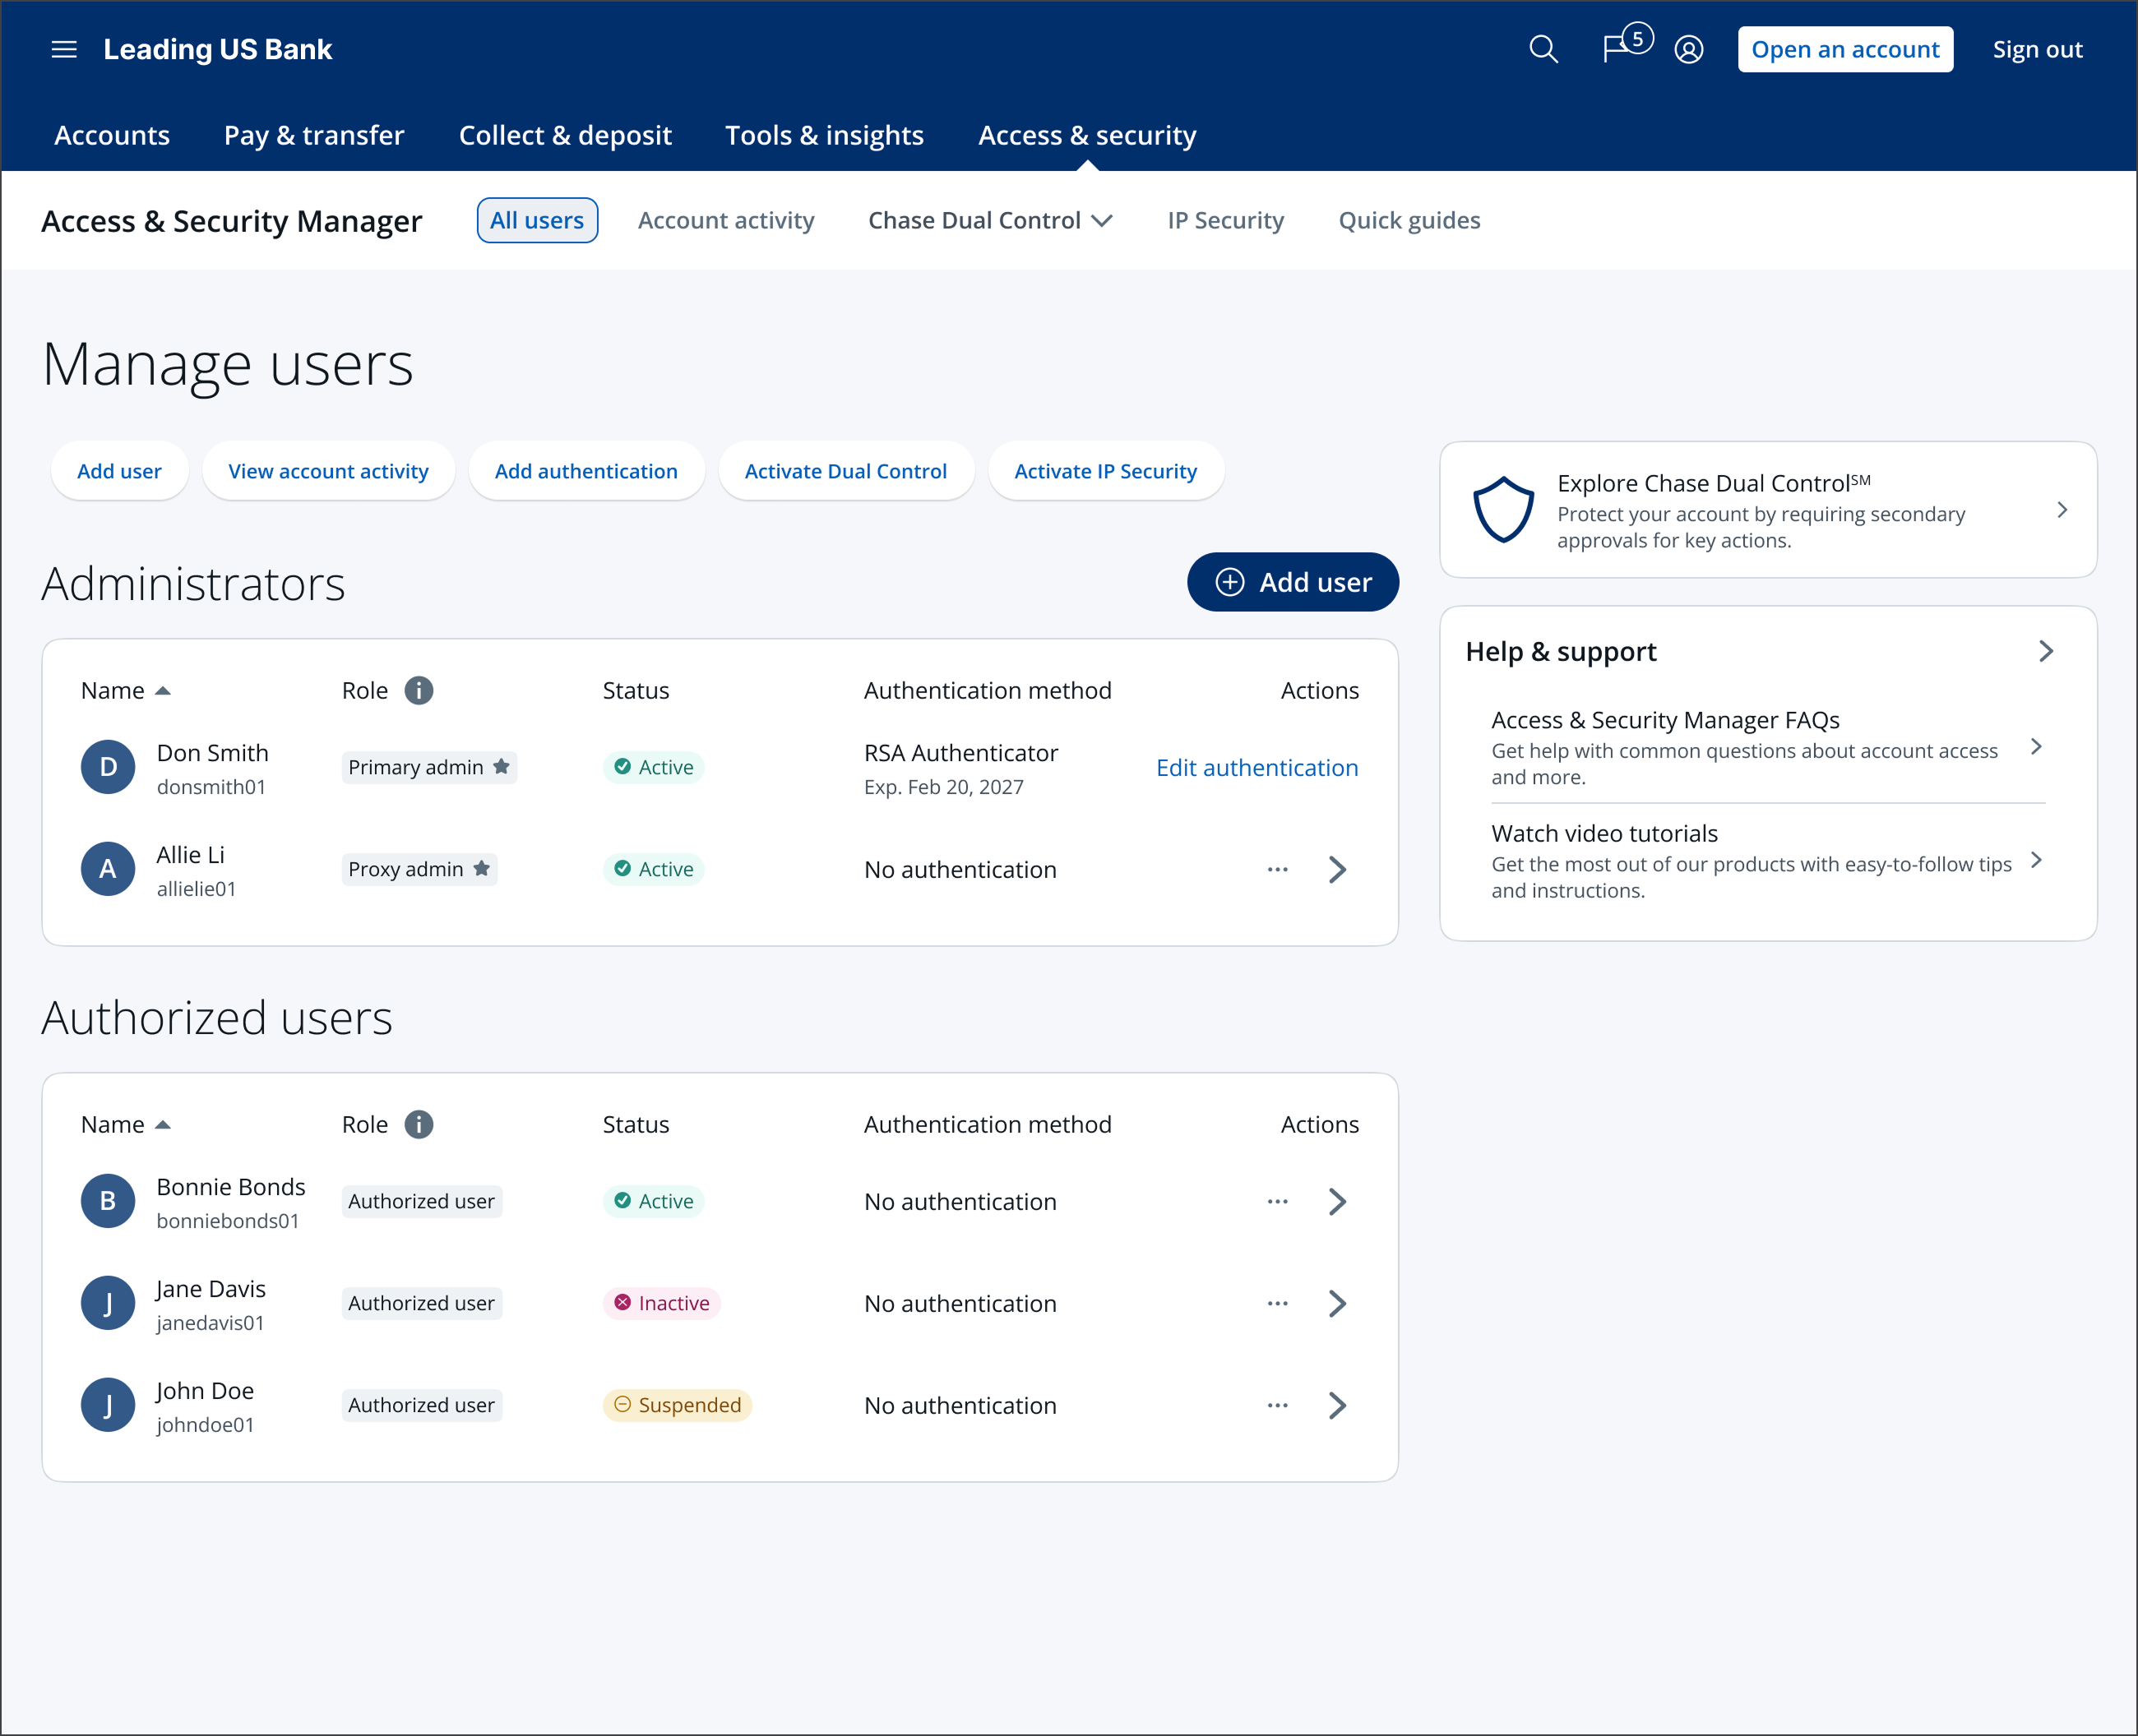Open more options dots for Allie Li

pos(1278,869)
